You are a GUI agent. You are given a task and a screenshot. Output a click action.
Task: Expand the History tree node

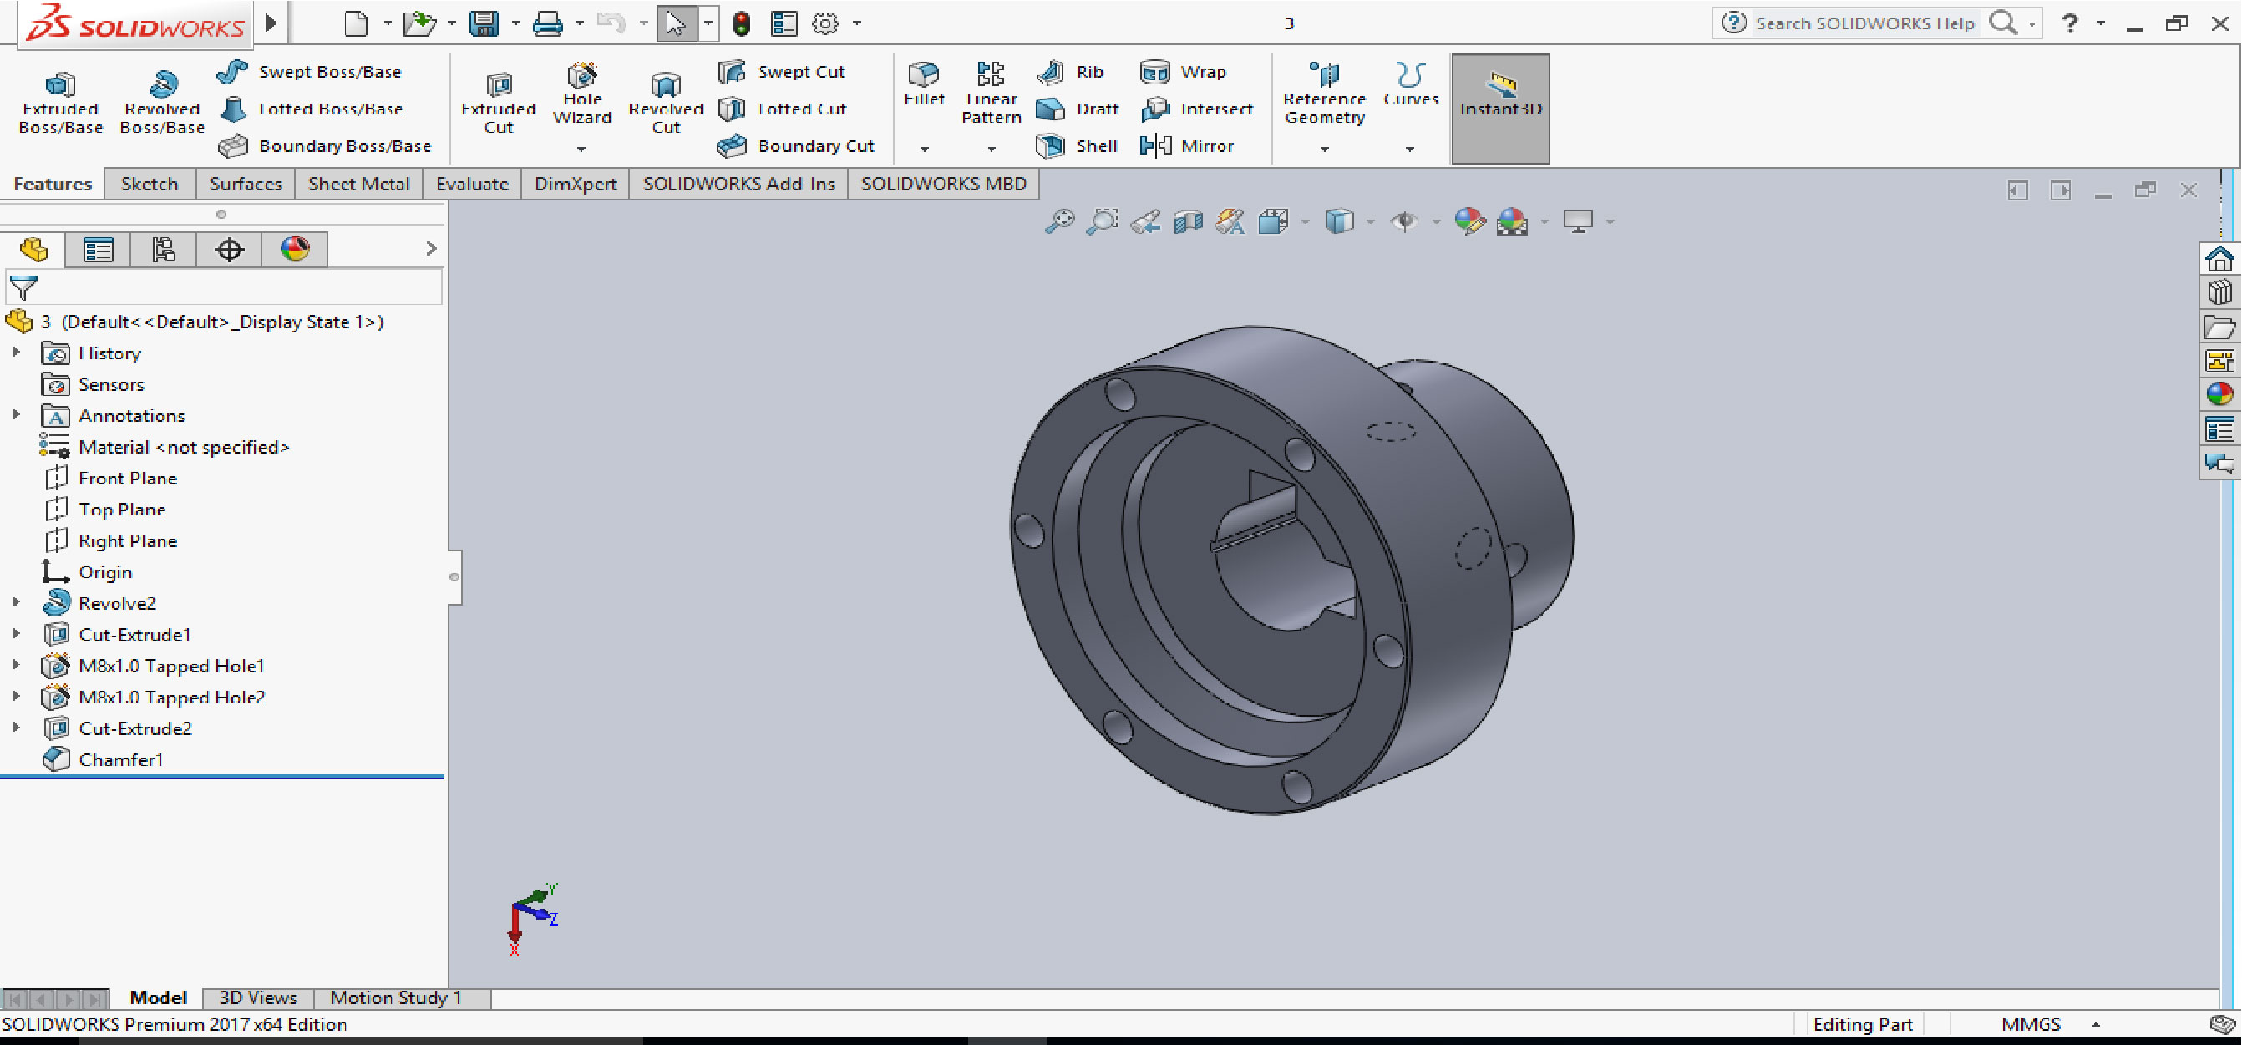click(17, 353)
